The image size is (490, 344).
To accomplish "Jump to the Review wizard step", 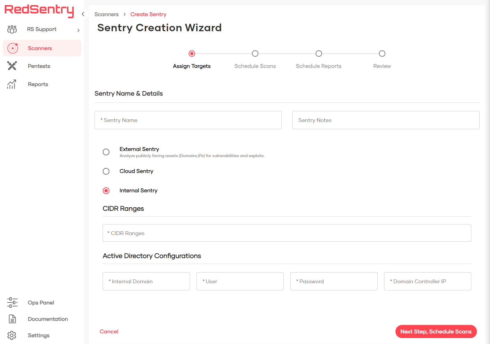I will tap(382, 54).
